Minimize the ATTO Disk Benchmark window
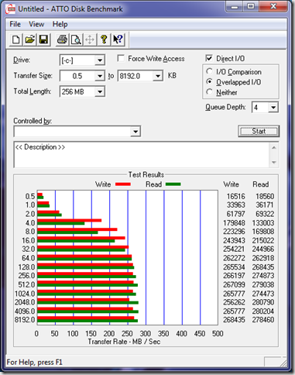The width and height of the screenshot is (295, 375). point(235,6)
